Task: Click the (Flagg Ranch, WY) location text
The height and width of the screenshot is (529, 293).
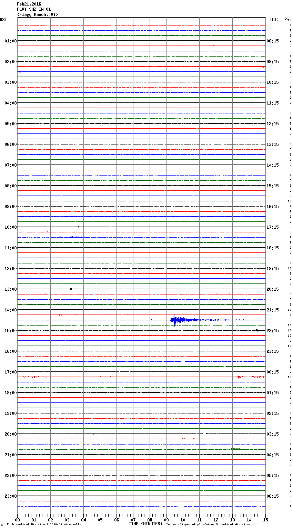Action: [x=38, y=14]
